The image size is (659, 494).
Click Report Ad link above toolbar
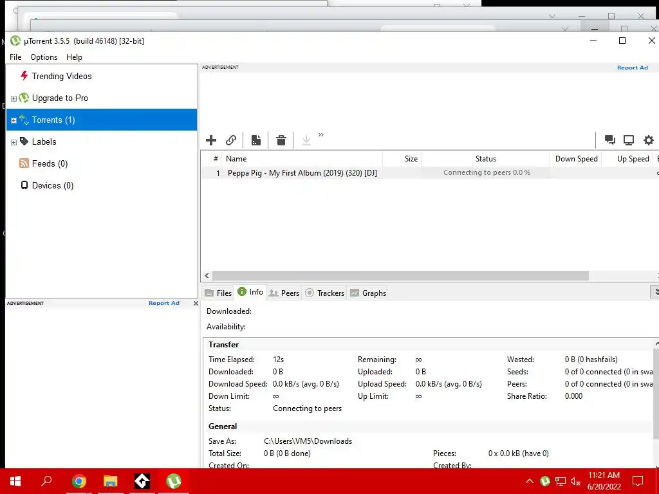tap(632, 68)
